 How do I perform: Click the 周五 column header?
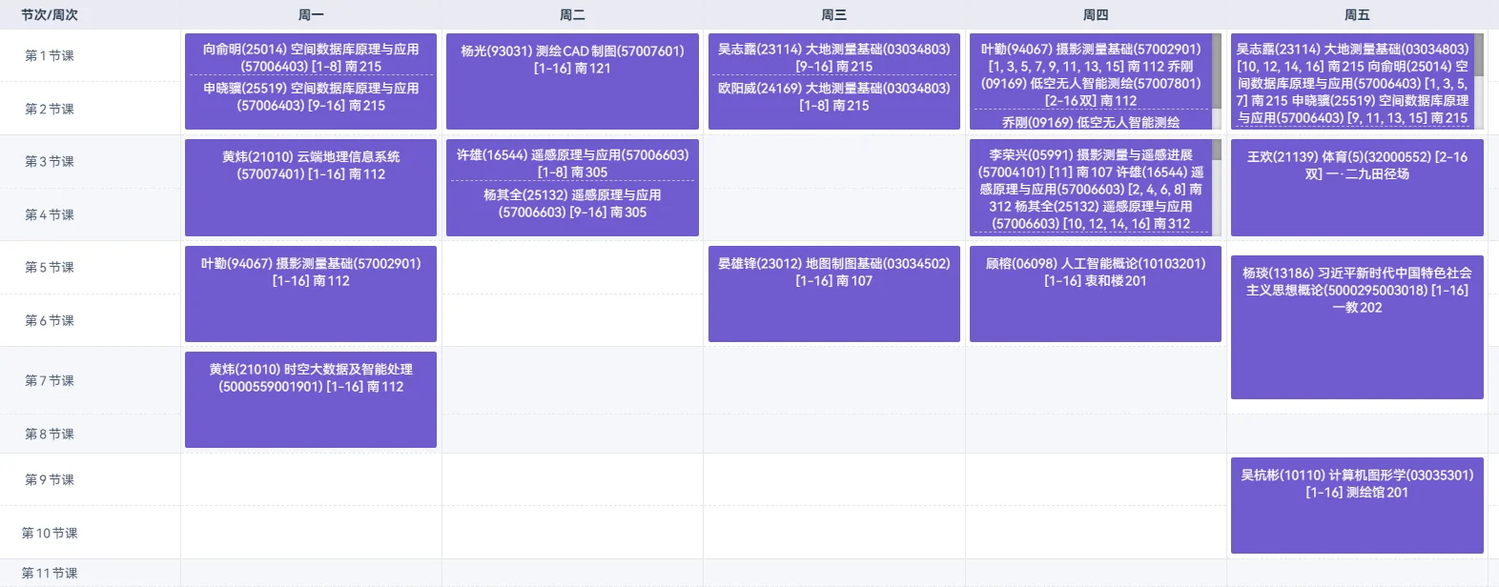click(1357, 14)
